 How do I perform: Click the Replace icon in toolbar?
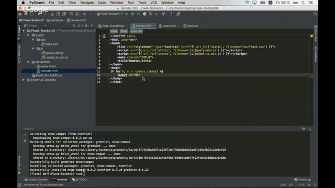(77, 14)
